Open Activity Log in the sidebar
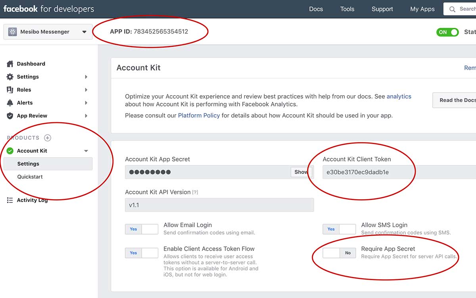Viewport: 476px width, 298px height. 32,200
